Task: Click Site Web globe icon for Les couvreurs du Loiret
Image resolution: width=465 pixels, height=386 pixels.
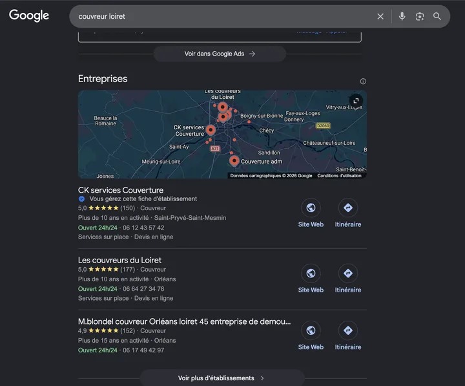Action: point(311,273)
